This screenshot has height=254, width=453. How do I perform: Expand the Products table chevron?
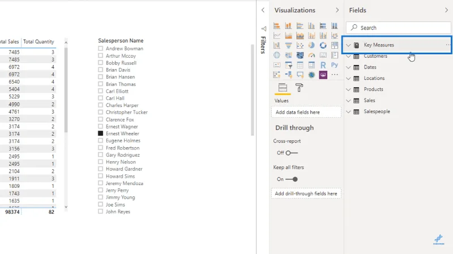[348, 89]
